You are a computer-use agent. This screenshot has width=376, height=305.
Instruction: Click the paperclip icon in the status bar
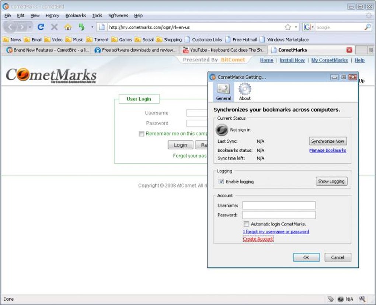click(x=331, y=299)
